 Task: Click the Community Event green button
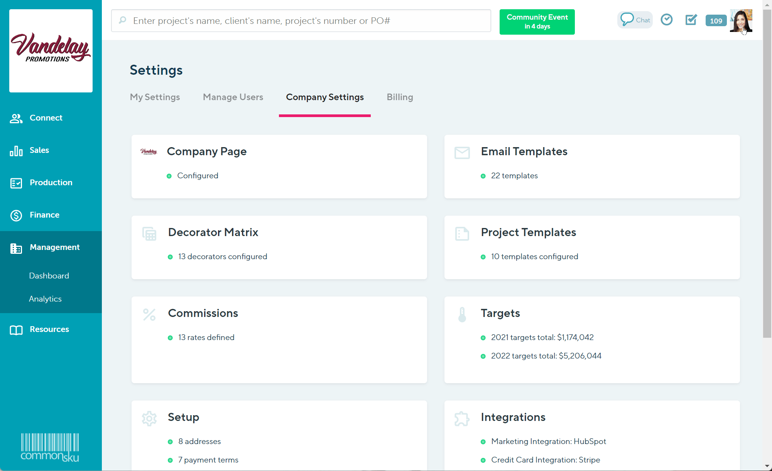tap(537, 22)
